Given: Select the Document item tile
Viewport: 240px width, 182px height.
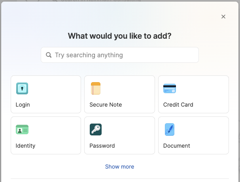Looking at the screenshot, I should 193,135.
